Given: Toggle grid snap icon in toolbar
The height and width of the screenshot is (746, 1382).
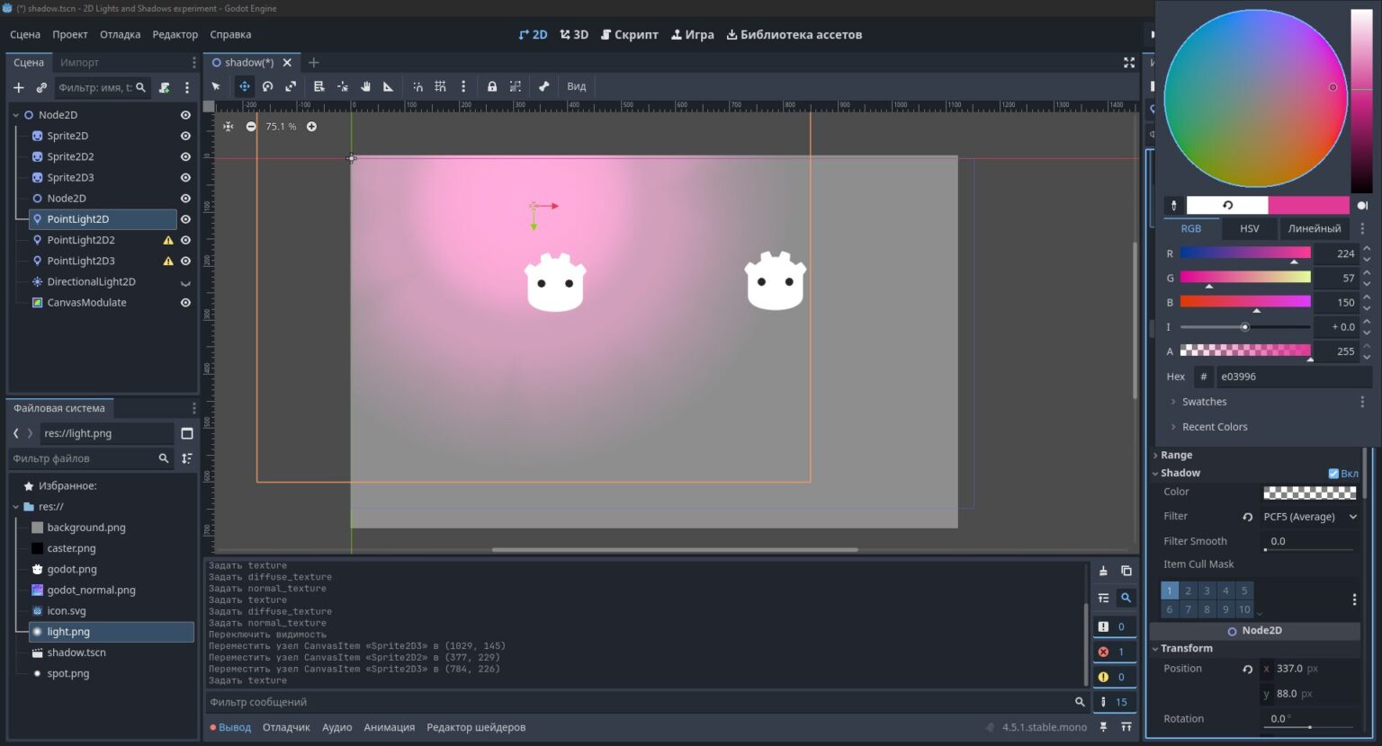Looking at the screenshot, I should pyautogui.click(x=440, y=86).
